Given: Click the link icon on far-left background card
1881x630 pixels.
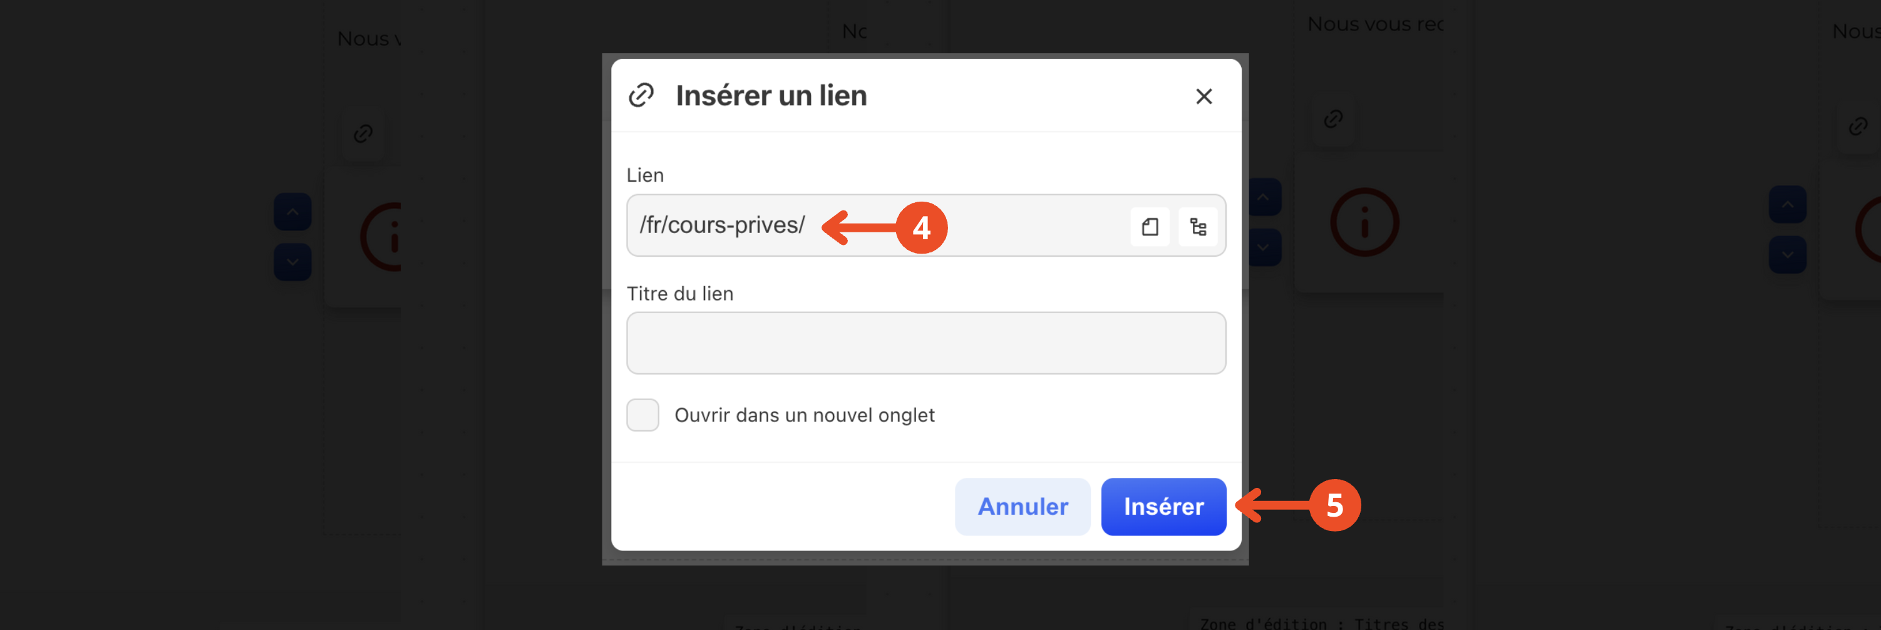Looking at the screenshot, I should [363, 133].
